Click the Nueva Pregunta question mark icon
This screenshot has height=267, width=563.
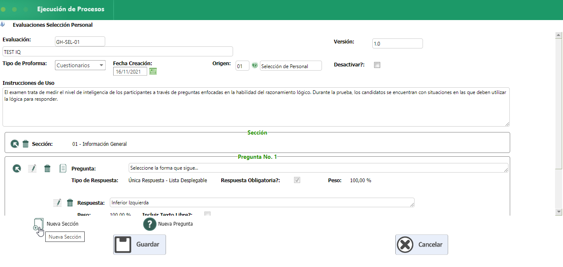[150, 224]
